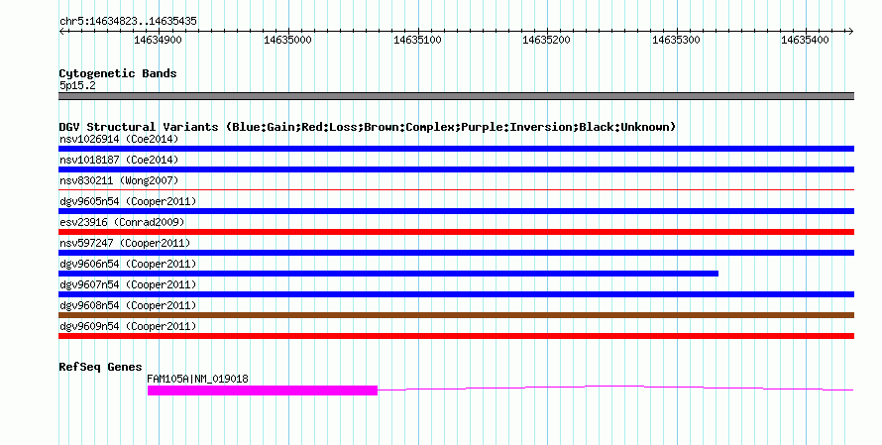The image size is (882, 445).
Task: Click the dgv9608n54 (Cooper2011) label
Action: [x=128, y=305]
